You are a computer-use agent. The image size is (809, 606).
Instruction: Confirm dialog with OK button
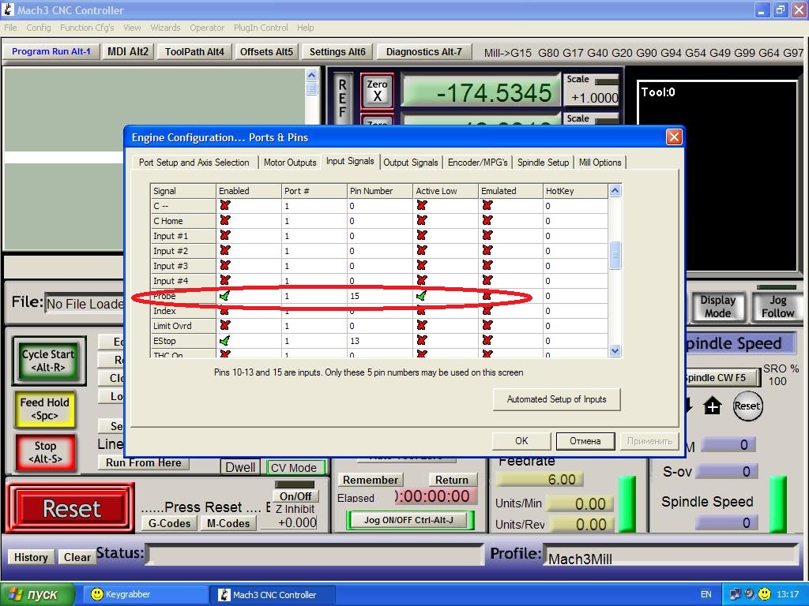point(521,441)
